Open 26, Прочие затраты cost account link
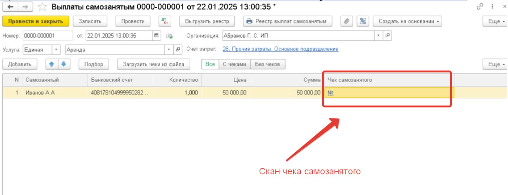This screenshot has width=508, height=195. [280, 49]
